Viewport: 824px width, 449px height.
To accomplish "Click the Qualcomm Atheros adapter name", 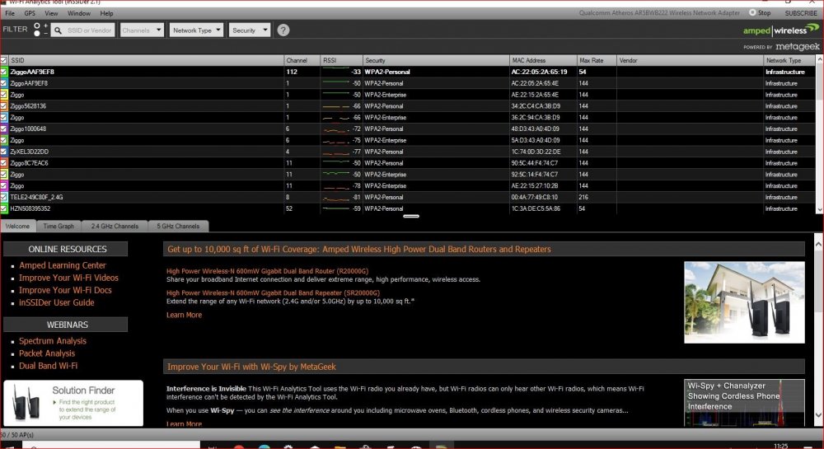I will point(659,13).
